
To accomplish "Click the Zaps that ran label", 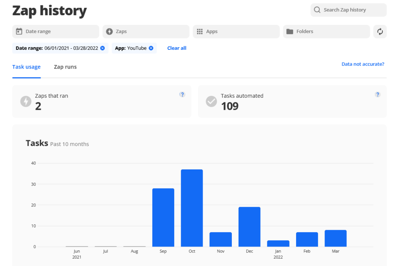I will (51, 96).
